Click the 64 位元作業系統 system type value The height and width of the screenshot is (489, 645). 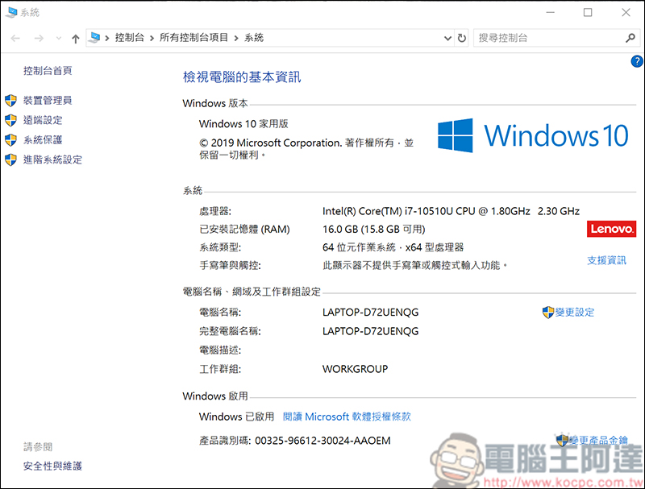coord(393,247)
